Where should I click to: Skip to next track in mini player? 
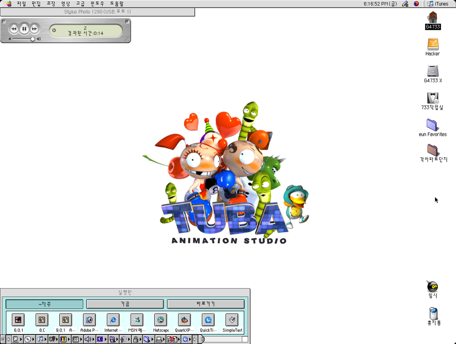tap(34, 29)
